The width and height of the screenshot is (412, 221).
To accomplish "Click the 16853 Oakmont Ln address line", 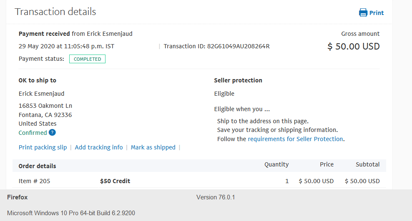I will [x=45, y=106].
